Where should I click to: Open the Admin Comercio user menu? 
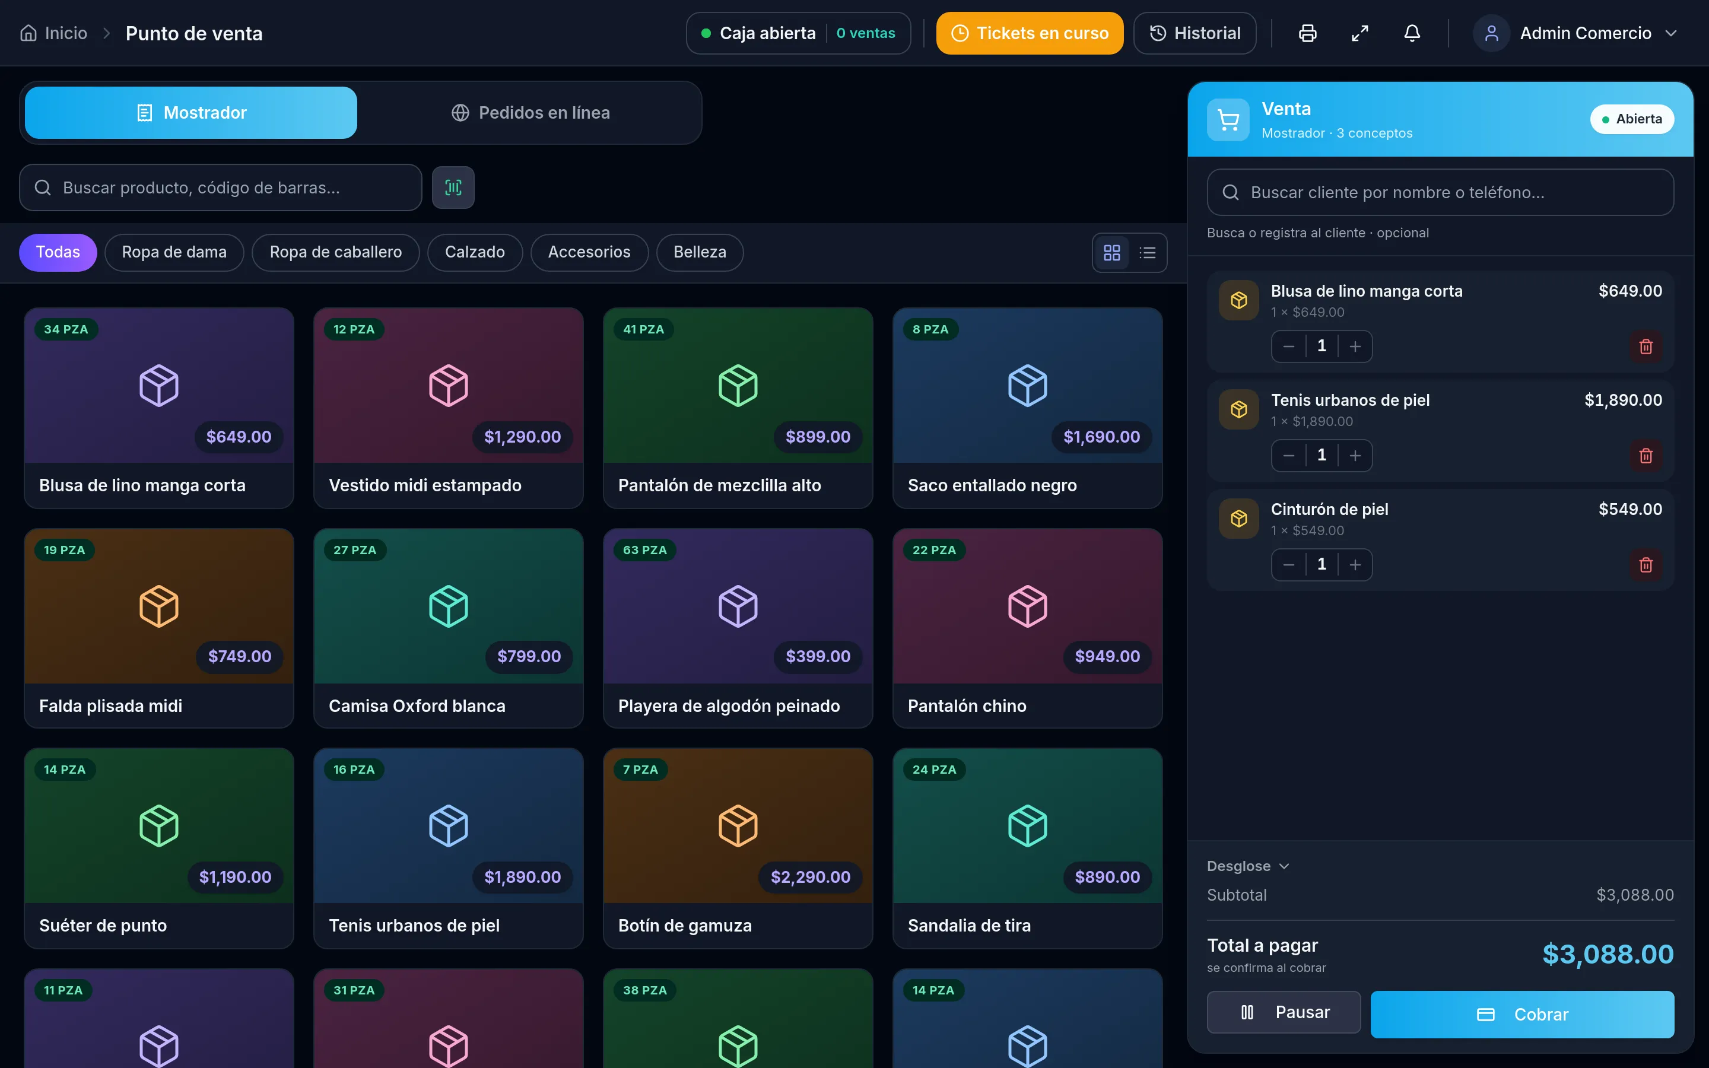tap(1575, 33)
